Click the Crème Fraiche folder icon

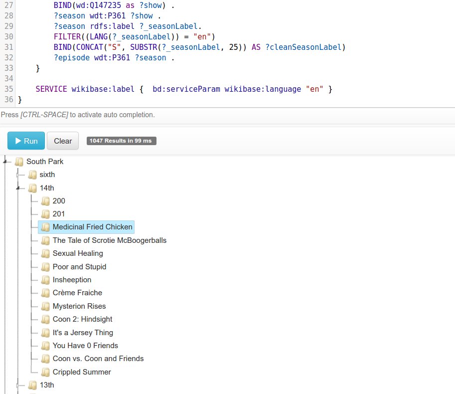pyautogui.click(x=45, y=293)
